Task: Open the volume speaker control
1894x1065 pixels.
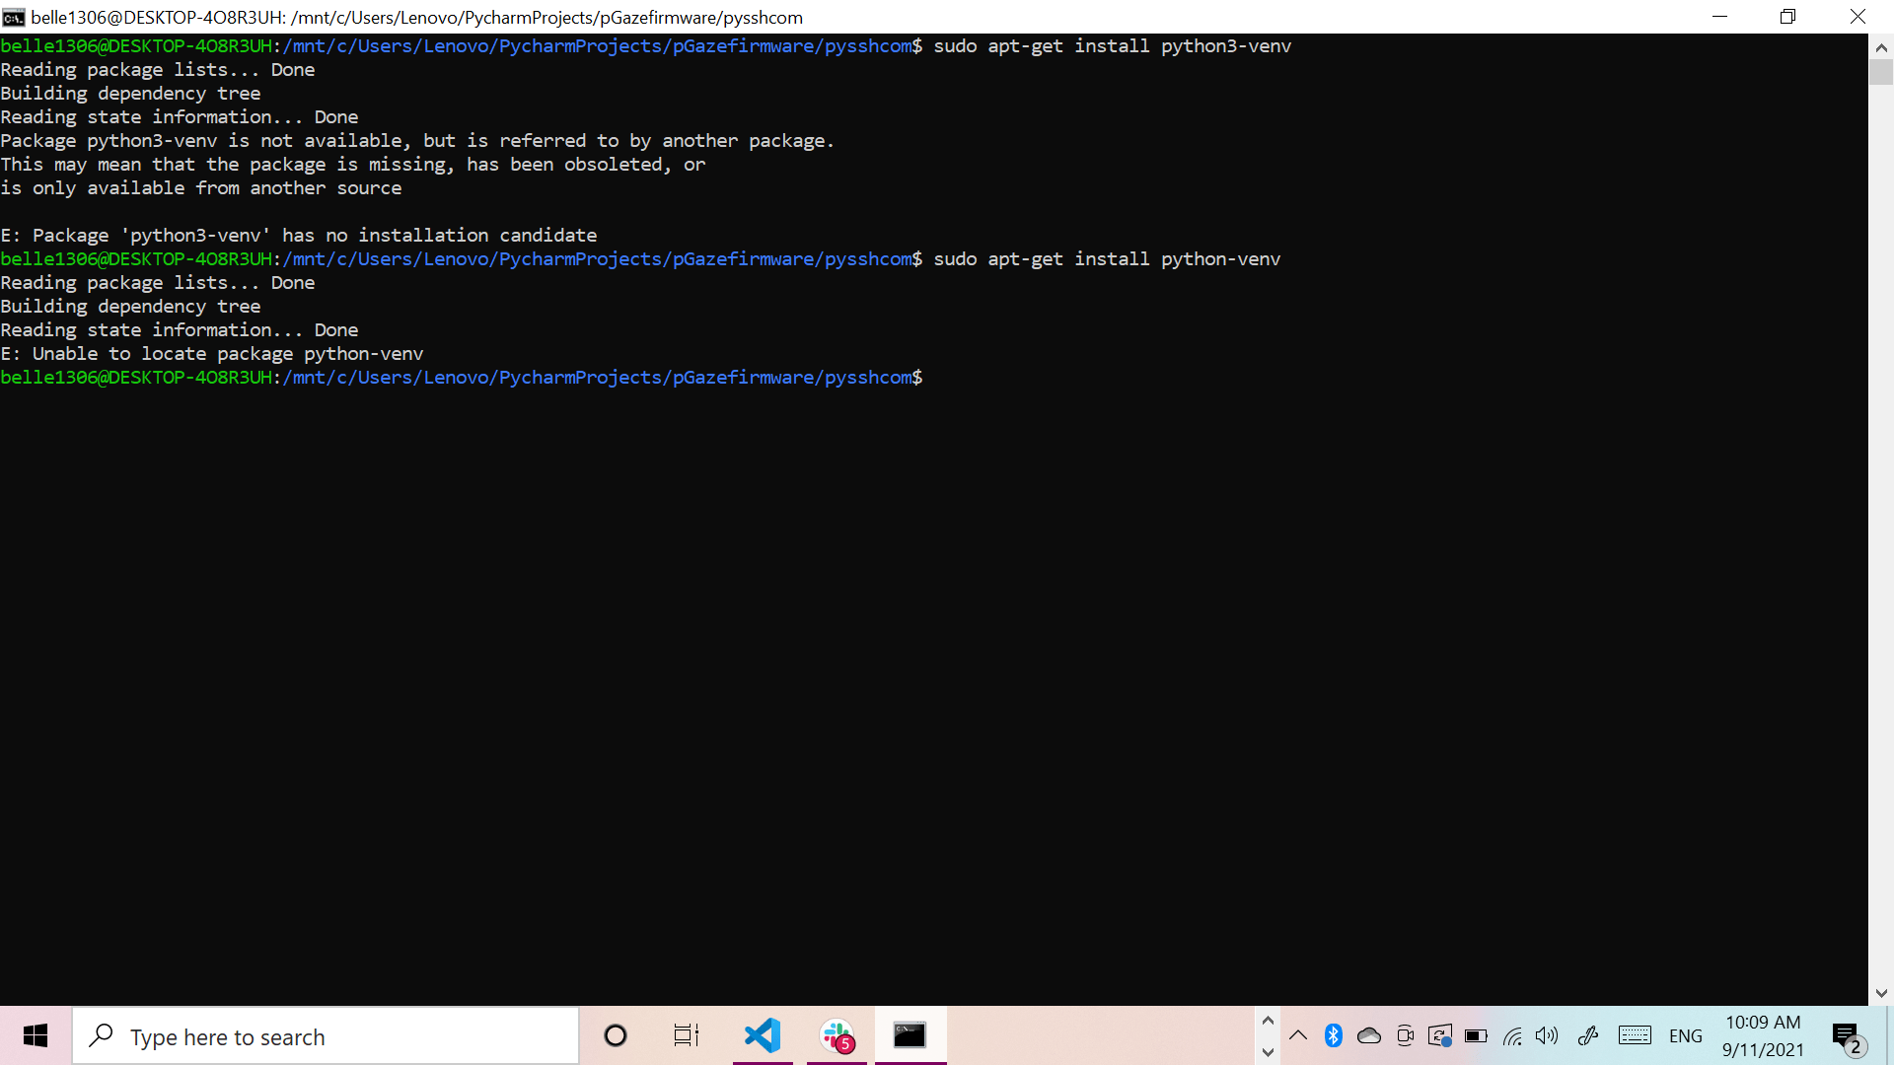Action: click(1547, 1035)
